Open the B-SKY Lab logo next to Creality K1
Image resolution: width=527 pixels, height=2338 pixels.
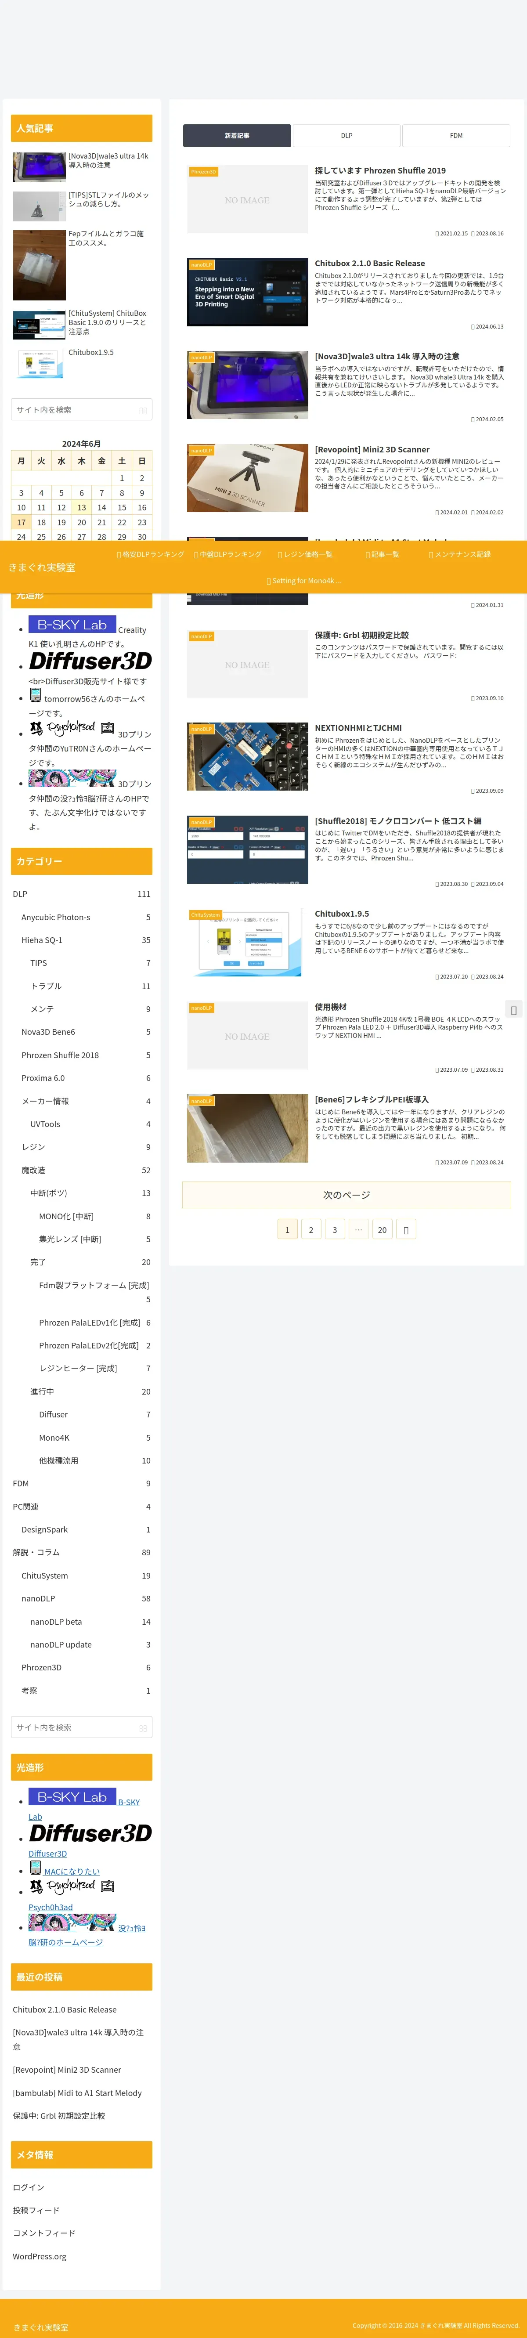[x=72, y=625]
